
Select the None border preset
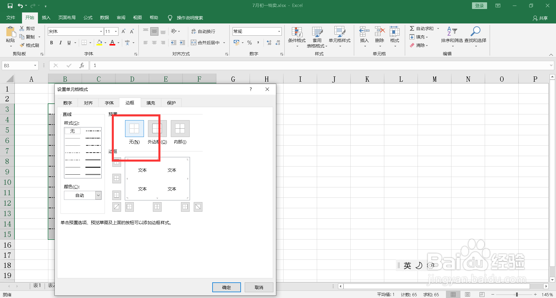point(134,129)
